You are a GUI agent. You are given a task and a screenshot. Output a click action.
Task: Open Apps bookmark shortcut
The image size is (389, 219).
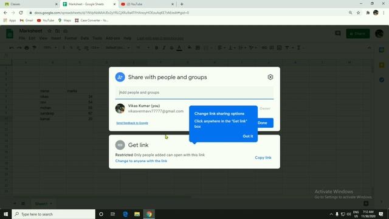[x=10, y=20]
